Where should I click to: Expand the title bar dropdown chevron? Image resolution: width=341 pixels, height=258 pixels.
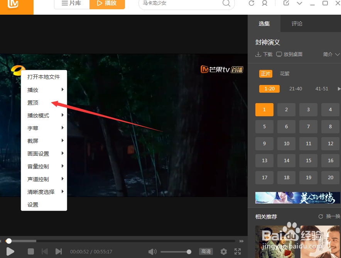point(299,3)
